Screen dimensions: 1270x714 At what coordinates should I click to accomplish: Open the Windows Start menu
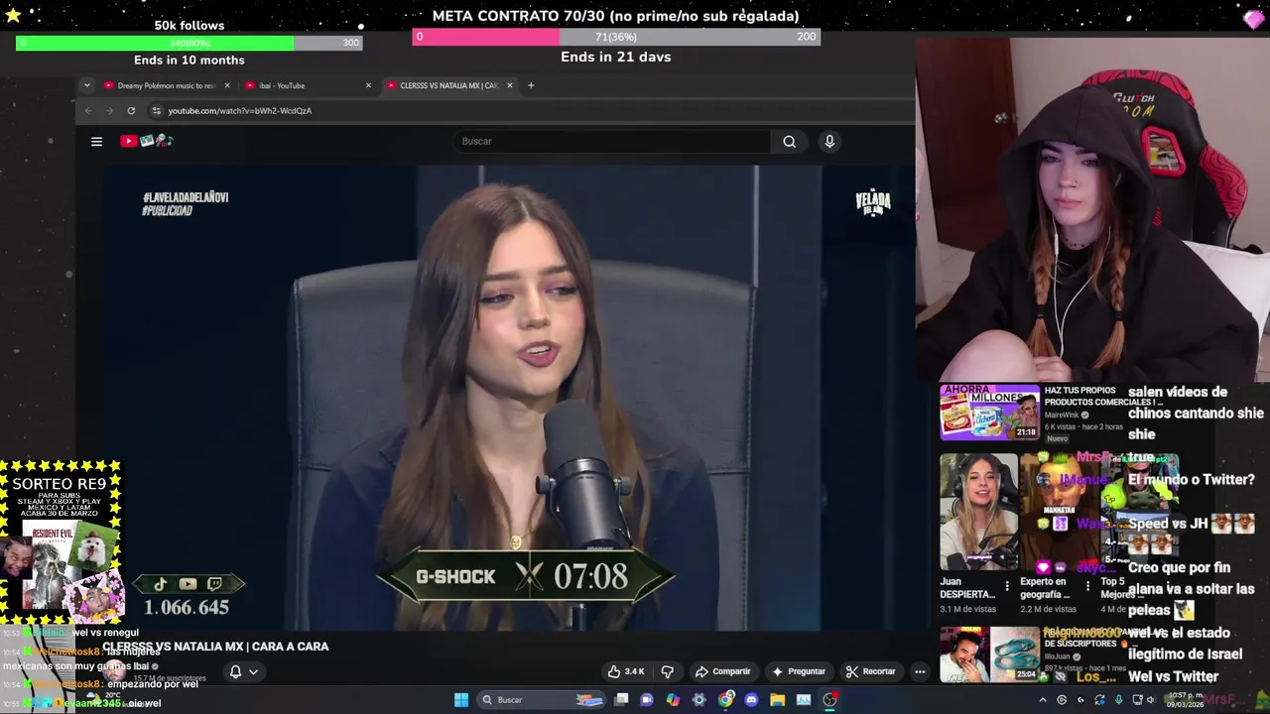point(461,699)
